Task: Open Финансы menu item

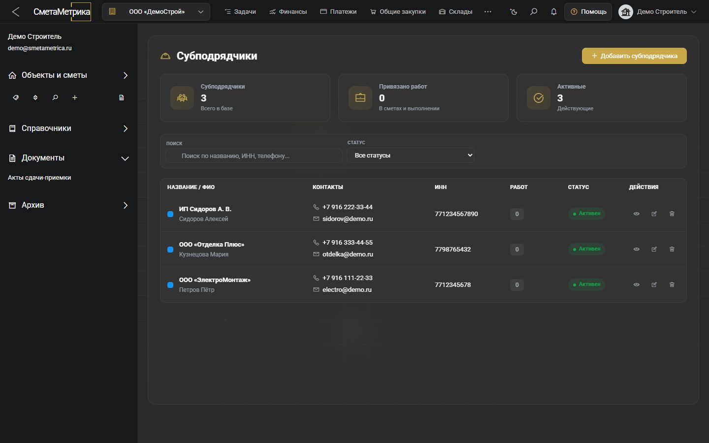Action: tap(288, 12)
